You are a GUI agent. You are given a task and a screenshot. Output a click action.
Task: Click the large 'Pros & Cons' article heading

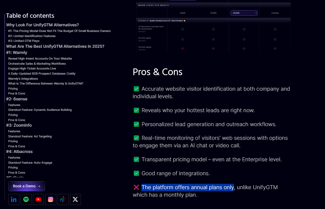pos(158,72)
